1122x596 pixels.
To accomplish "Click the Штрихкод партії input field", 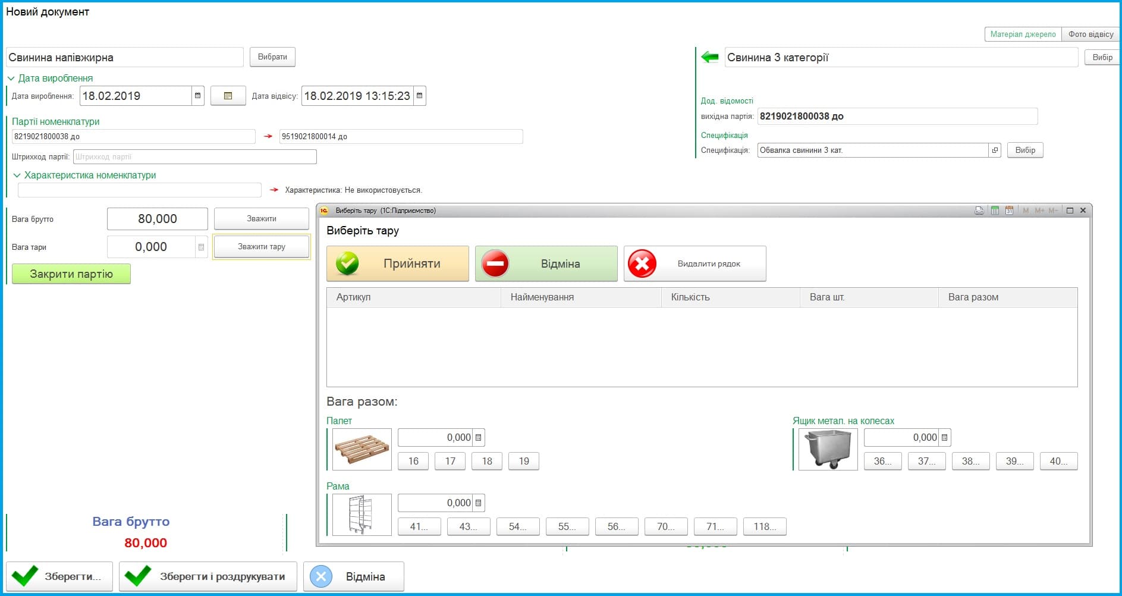I will [x=195, y=157].
